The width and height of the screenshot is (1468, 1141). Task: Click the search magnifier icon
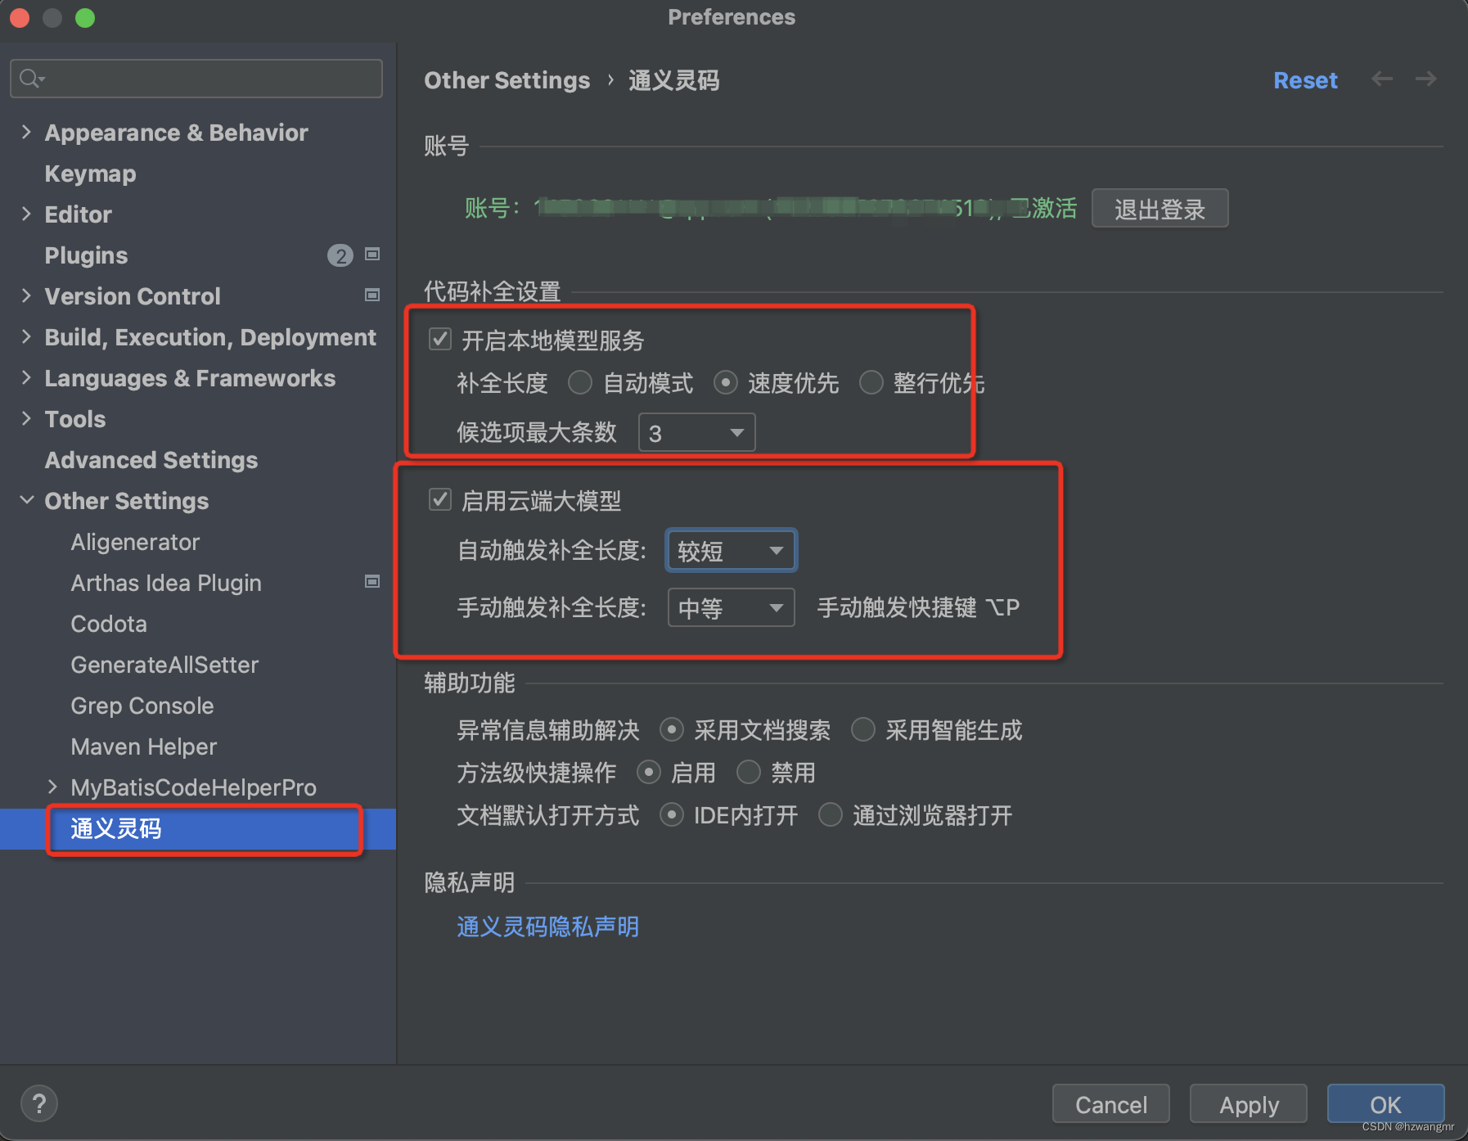point(31,79)
